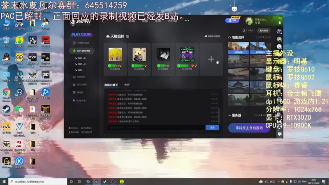
Task: Open the chat bubble icon in right strip
Action: pyautogui.click(x=279, y=134)
